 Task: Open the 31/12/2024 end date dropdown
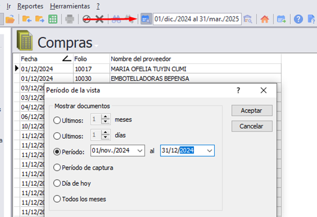point(209,151)
